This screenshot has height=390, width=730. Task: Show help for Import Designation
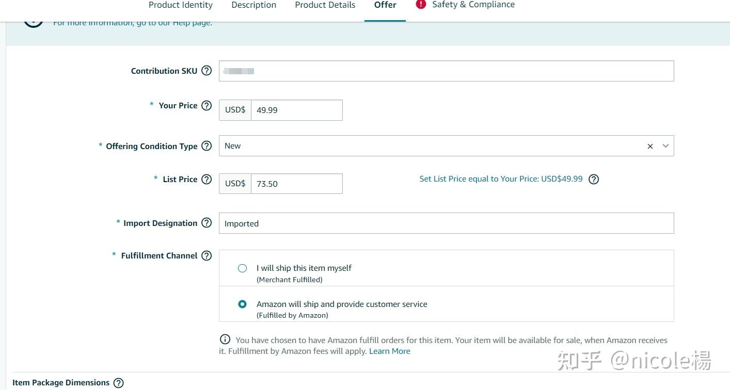(x=207, y=223)
